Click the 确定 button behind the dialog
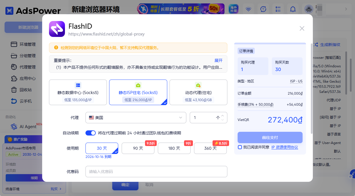The width and height of the screenshot is (355, 196). [x=125, y=185]
